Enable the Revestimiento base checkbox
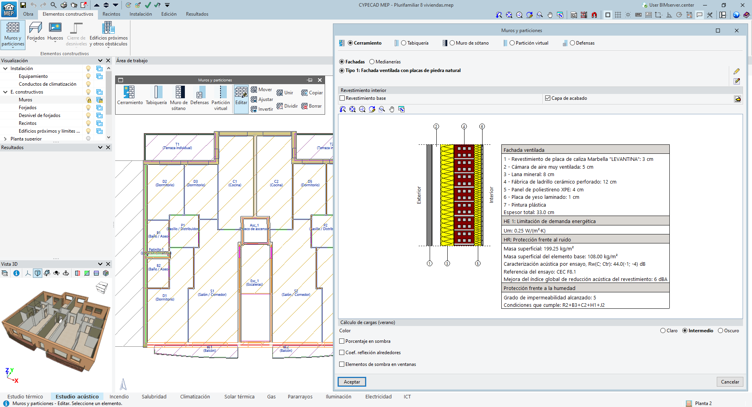This screenshot has width=752, height=407. point(342,98)
